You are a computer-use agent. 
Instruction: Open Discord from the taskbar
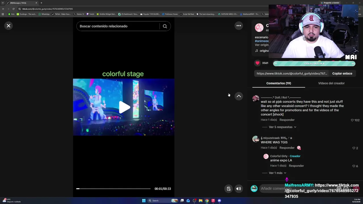tap(219, 201)
